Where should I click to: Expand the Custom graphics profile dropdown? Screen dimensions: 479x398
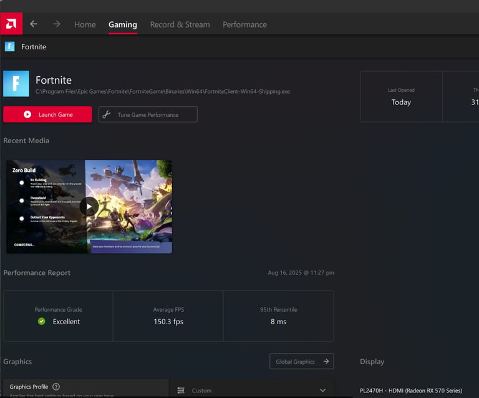[252, 391]
